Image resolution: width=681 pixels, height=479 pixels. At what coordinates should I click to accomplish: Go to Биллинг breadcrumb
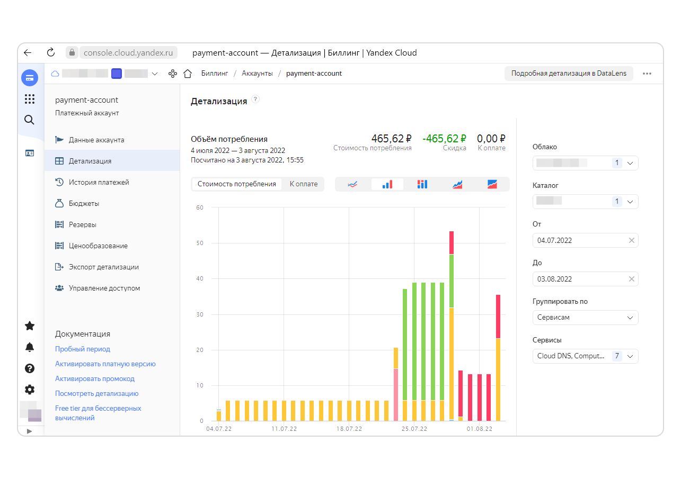click(215, 74)
